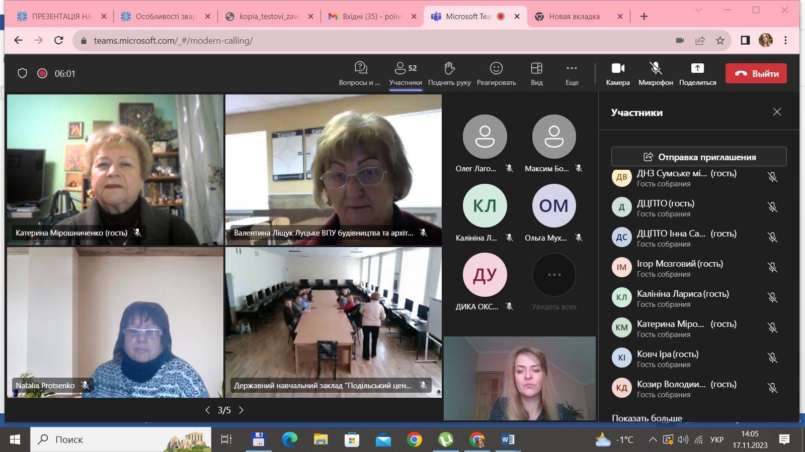Unmute using the Microphone toggle
Screen dimensions: 805x452
(655, 68)
